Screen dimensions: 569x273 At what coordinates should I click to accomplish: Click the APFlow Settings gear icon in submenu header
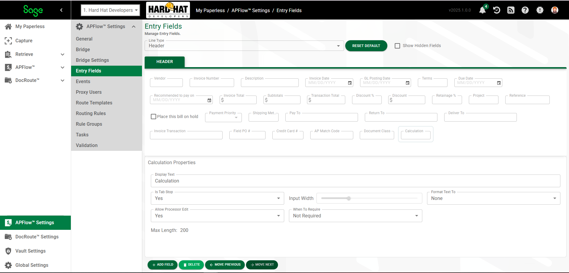[79, 26]
